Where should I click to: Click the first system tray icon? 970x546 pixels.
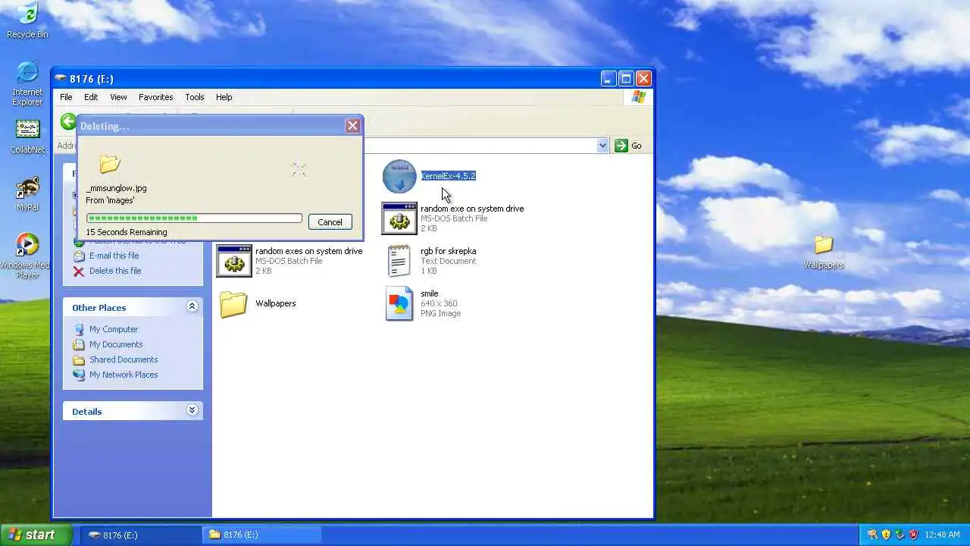click(872, 535)
